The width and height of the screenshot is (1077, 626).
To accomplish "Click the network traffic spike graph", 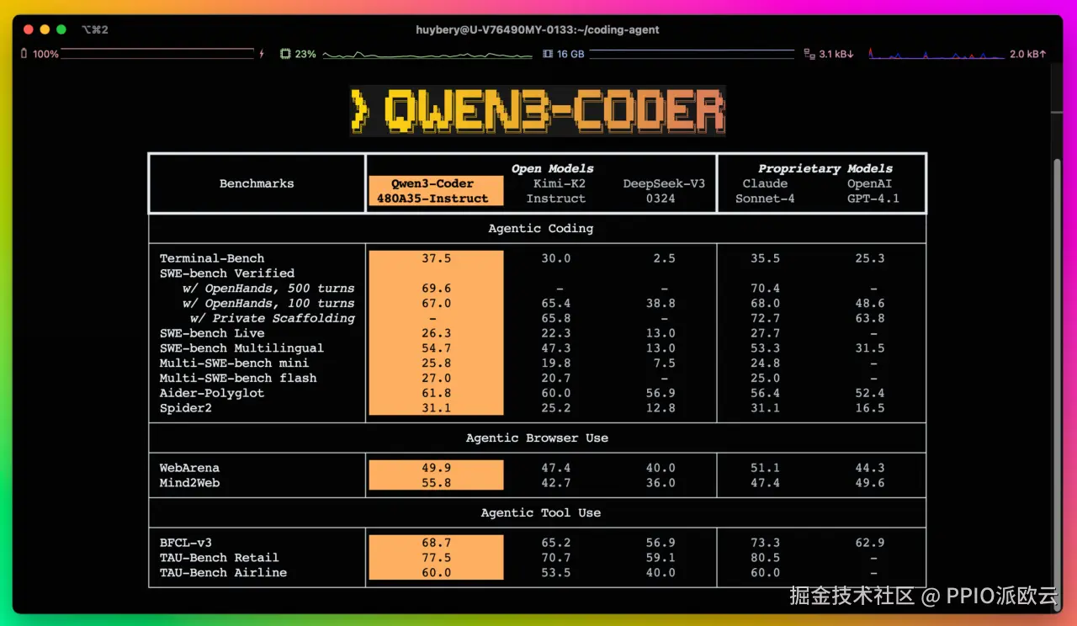I will click(936, 55).
